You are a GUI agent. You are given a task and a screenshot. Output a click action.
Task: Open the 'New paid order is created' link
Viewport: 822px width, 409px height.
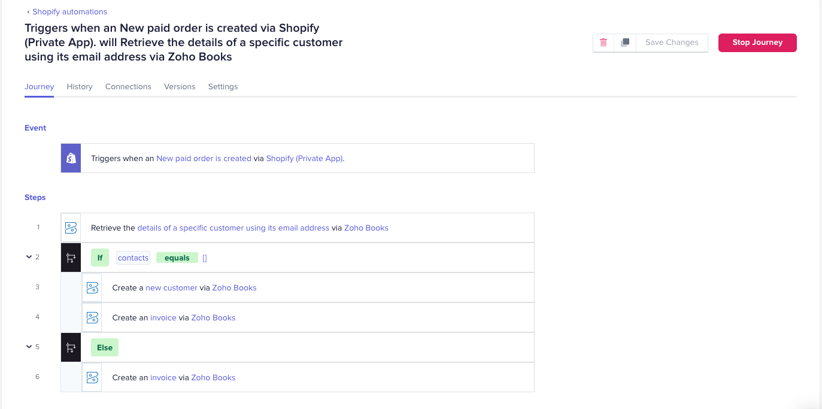pyautogui.click(x=204, y=159)
